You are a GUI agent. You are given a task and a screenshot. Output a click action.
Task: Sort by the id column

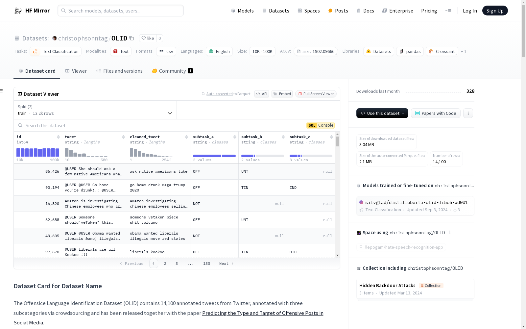pyautogui.click(x=58, y=137)
